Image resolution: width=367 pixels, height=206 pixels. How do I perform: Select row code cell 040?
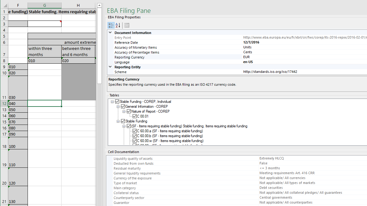tap(18, 103)
